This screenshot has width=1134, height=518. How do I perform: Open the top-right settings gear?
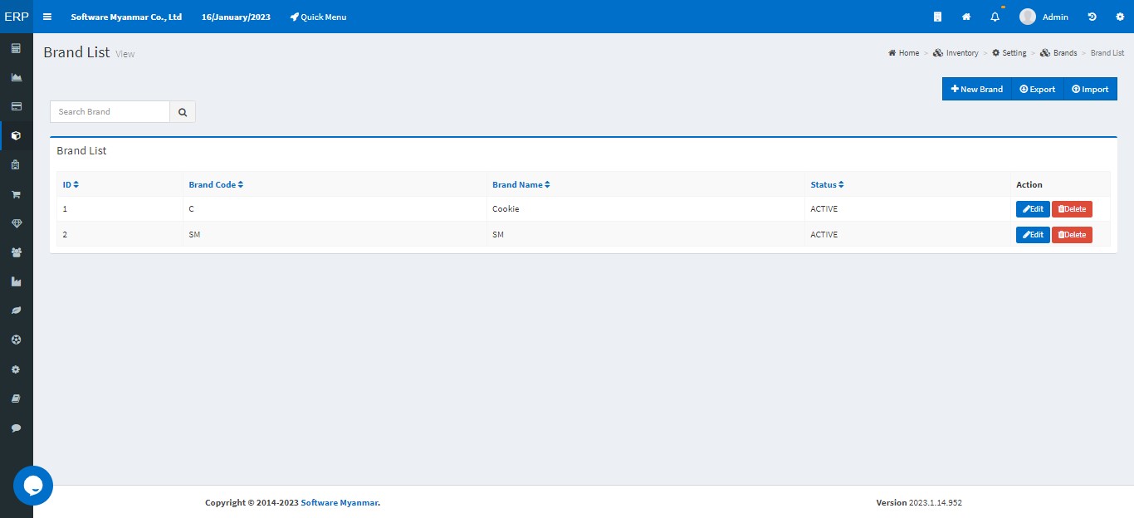pyautogui.click(x=1120, y=17)
